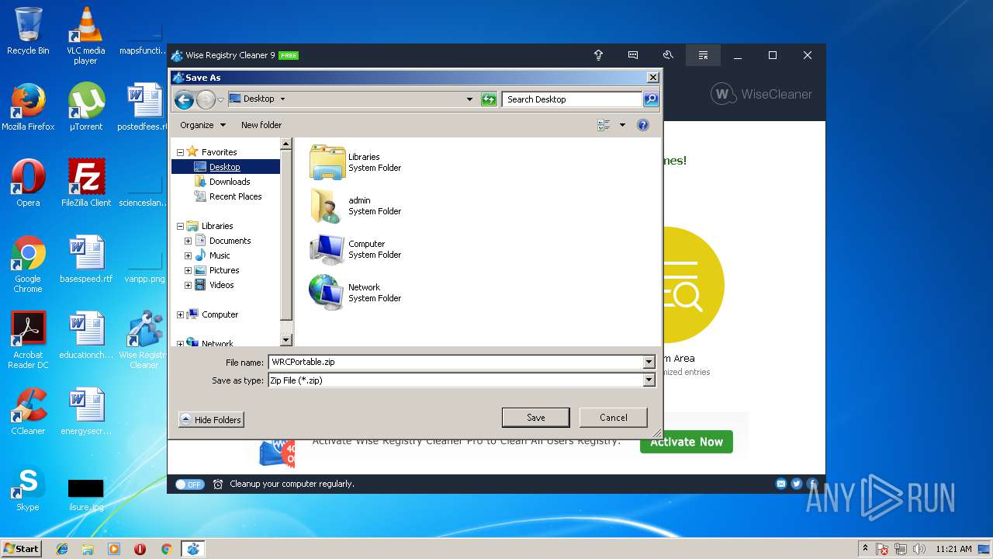Open the Windows Start button
The height and width of the screenshot is (559, 993).
click(x=21, y=549)
